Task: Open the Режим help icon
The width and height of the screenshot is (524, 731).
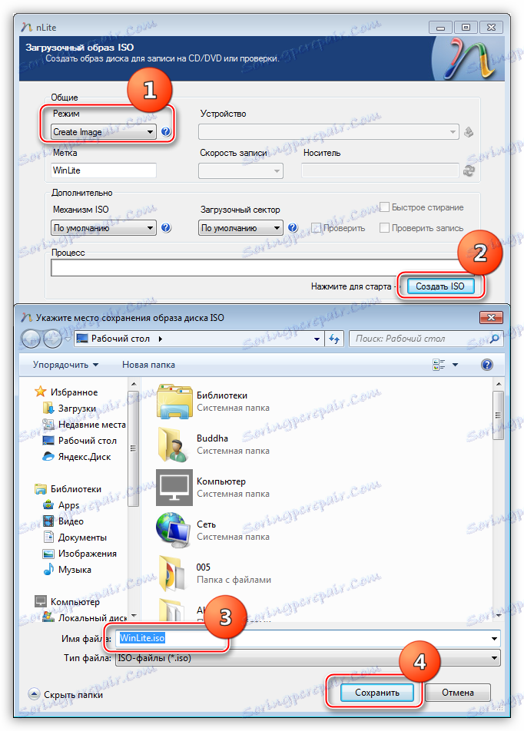Action: click(166, 132)
